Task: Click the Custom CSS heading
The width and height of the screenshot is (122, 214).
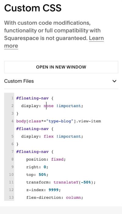Action: point(33,8)
